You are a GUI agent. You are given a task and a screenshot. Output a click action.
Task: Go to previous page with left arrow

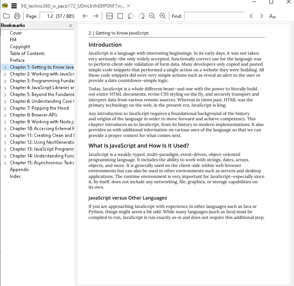pyautogui.click(x=85, y=16)
